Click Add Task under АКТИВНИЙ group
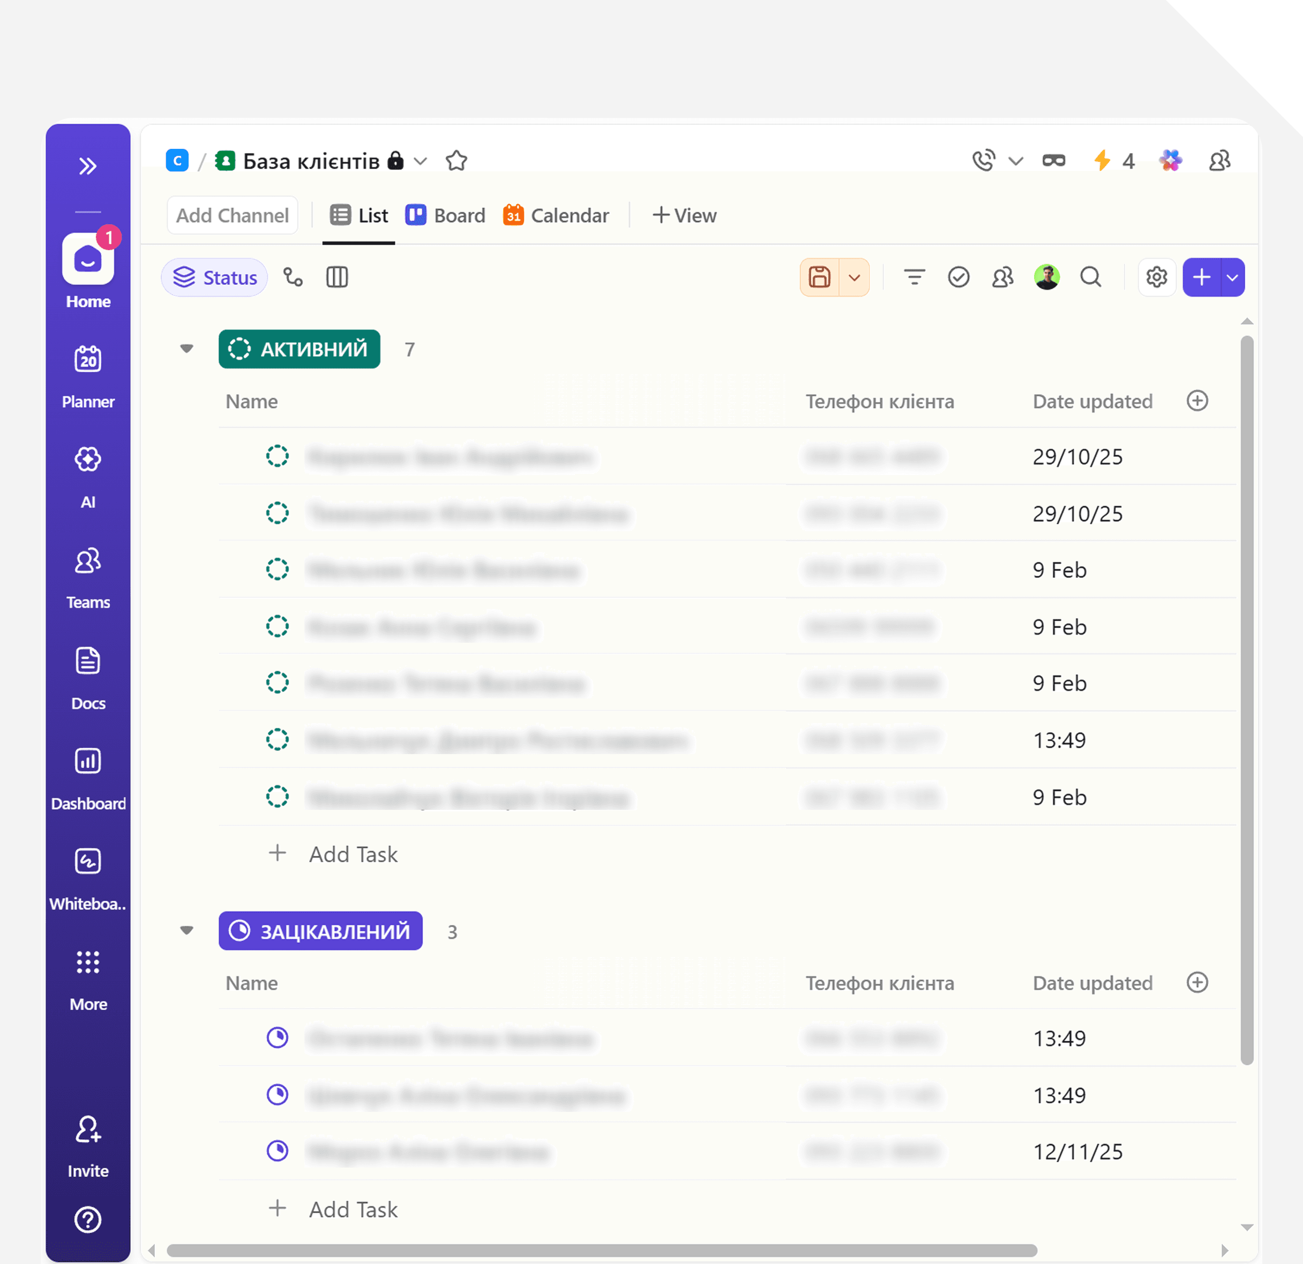This screenshot has width=1303, height=1264. (353, 854)
